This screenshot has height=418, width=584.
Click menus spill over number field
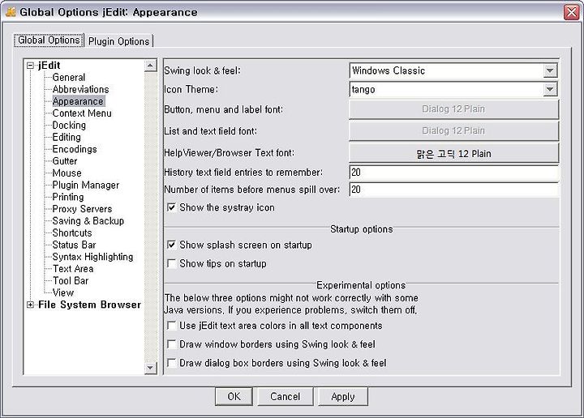pyautogui.click(x=454, y=190)
